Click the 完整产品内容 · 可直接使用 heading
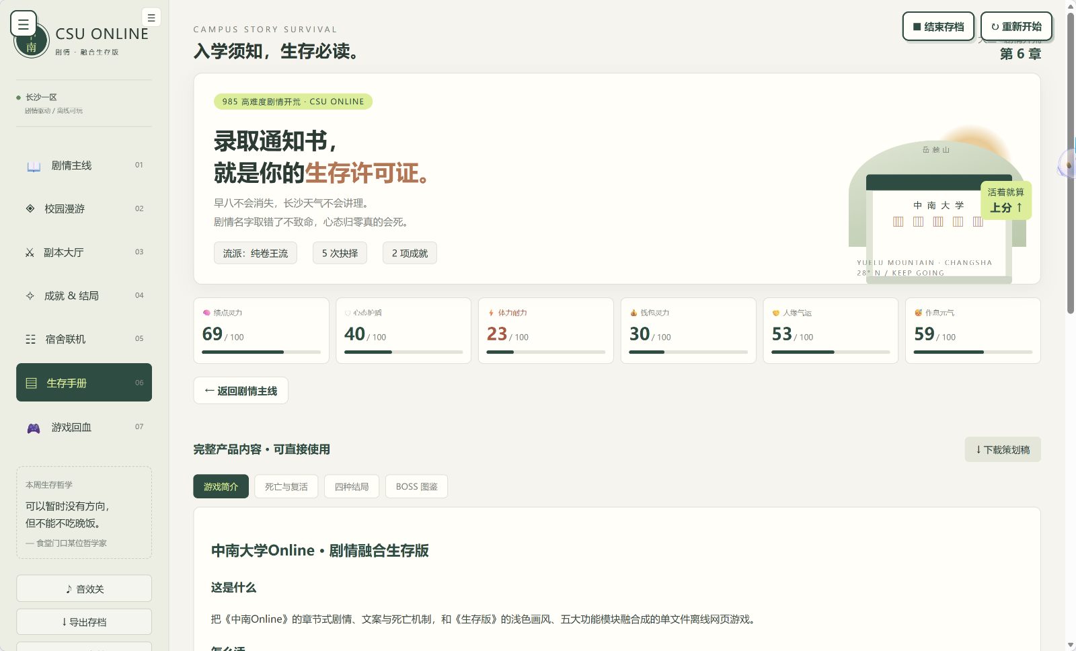 [x=262, y=449]
